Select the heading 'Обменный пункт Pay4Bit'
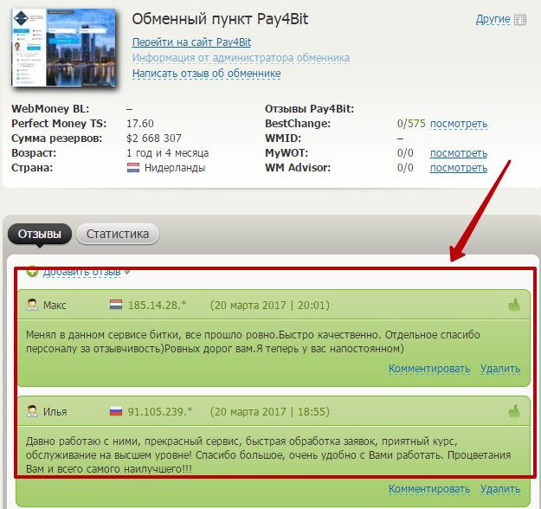Image resolution: width=541 pixels, height=509 pixels. pos(220,19)
